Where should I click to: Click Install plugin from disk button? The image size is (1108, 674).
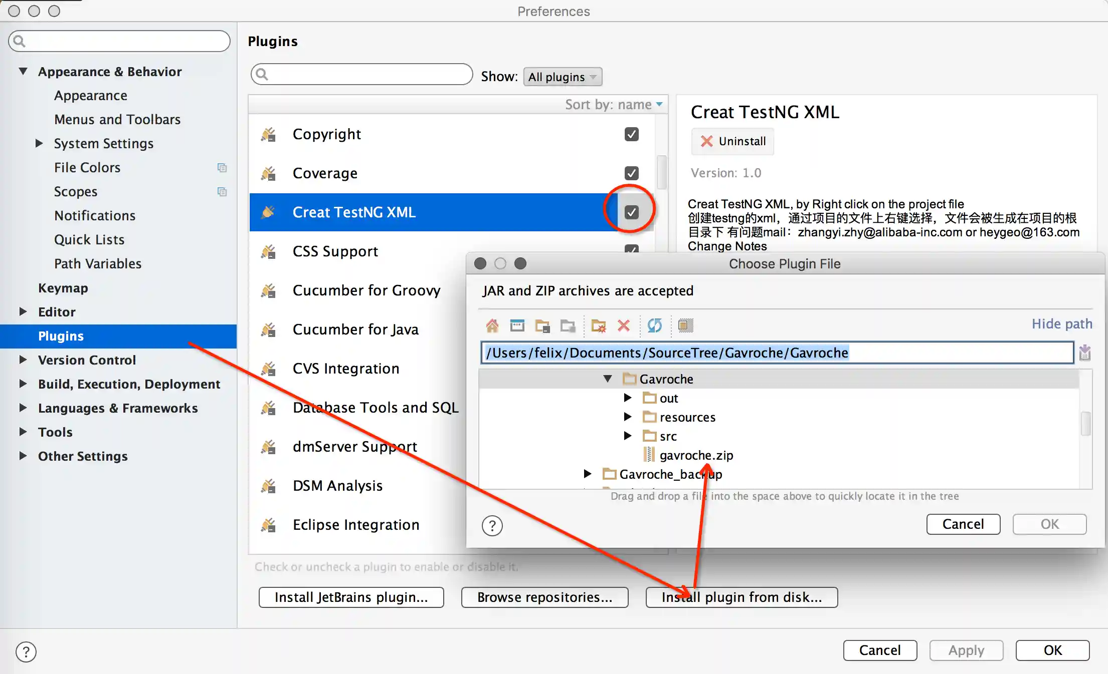[742, 597]
